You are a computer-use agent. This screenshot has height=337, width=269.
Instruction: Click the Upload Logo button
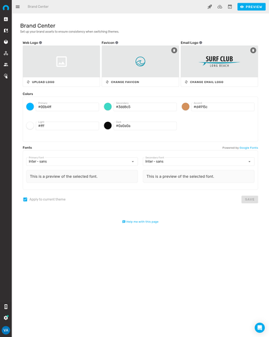pos(40,82)
